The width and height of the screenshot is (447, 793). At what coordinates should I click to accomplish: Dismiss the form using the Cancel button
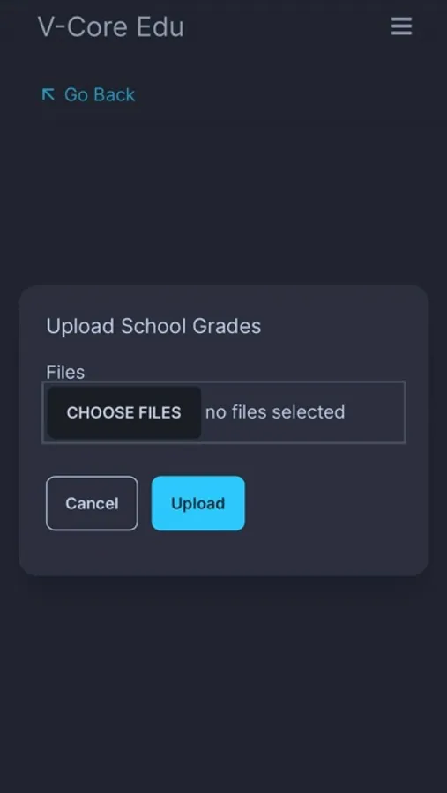pos(92,503)
